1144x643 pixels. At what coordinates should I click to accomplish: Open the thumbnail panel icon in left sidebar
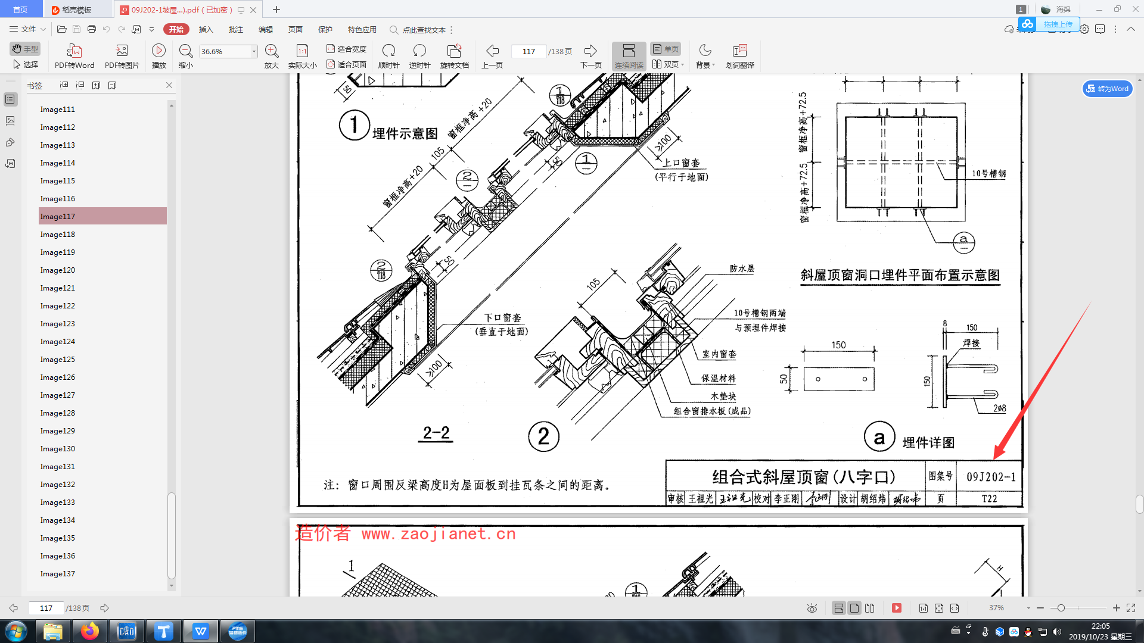click(x=10, y=121)
